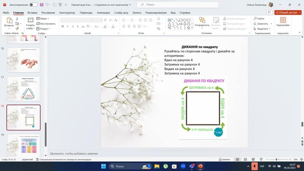Click the Общий доступ share button
The height and width of the screenshot is (171, 304).
288,13
